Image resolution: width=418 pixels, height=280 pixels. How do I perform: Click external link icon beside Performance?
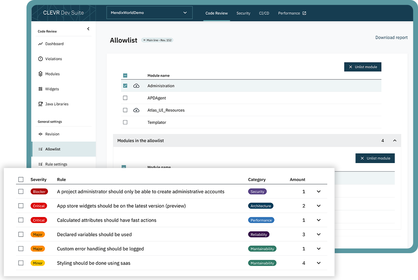pyautogui.click(x=304, y=13)
